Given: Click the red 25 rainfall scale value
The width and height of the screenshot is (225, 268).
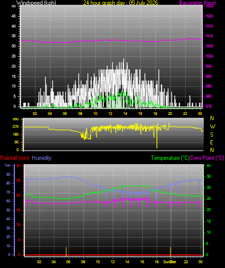Looking at the screenshot, I should pyautogui.click(x=18, y=180).
